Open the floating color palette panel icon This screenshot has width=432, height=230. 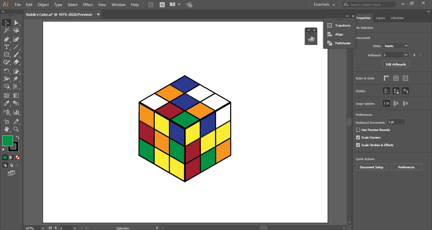[x=311, y=39]
